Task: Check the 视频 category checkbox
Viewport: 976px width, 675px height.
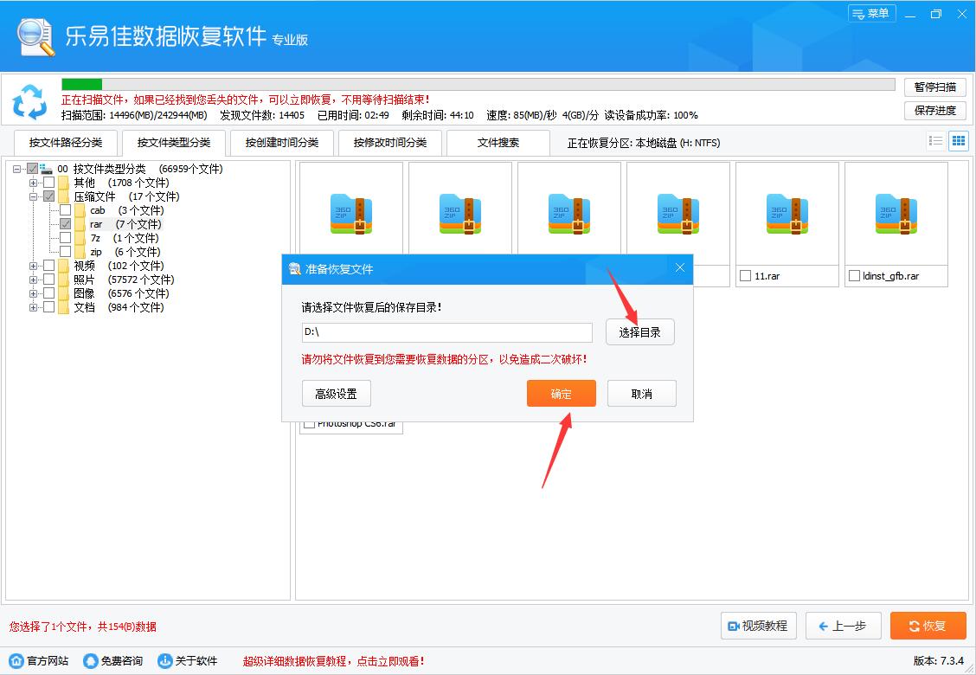Action: (48, 266)
